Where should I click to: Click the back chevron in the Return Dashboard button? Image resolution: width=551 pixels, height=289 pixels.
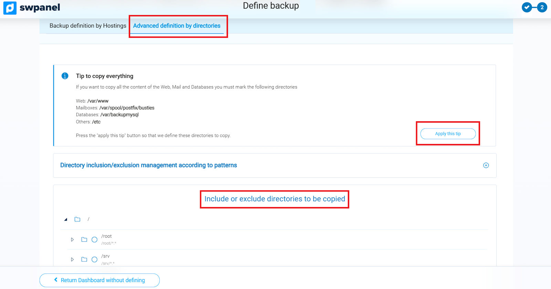click(56, 280)
